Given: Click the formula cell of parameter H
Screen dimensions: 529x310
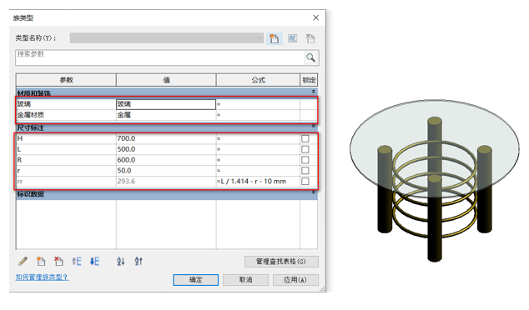Looking at the screenshot, I should [x=258, y=138].
